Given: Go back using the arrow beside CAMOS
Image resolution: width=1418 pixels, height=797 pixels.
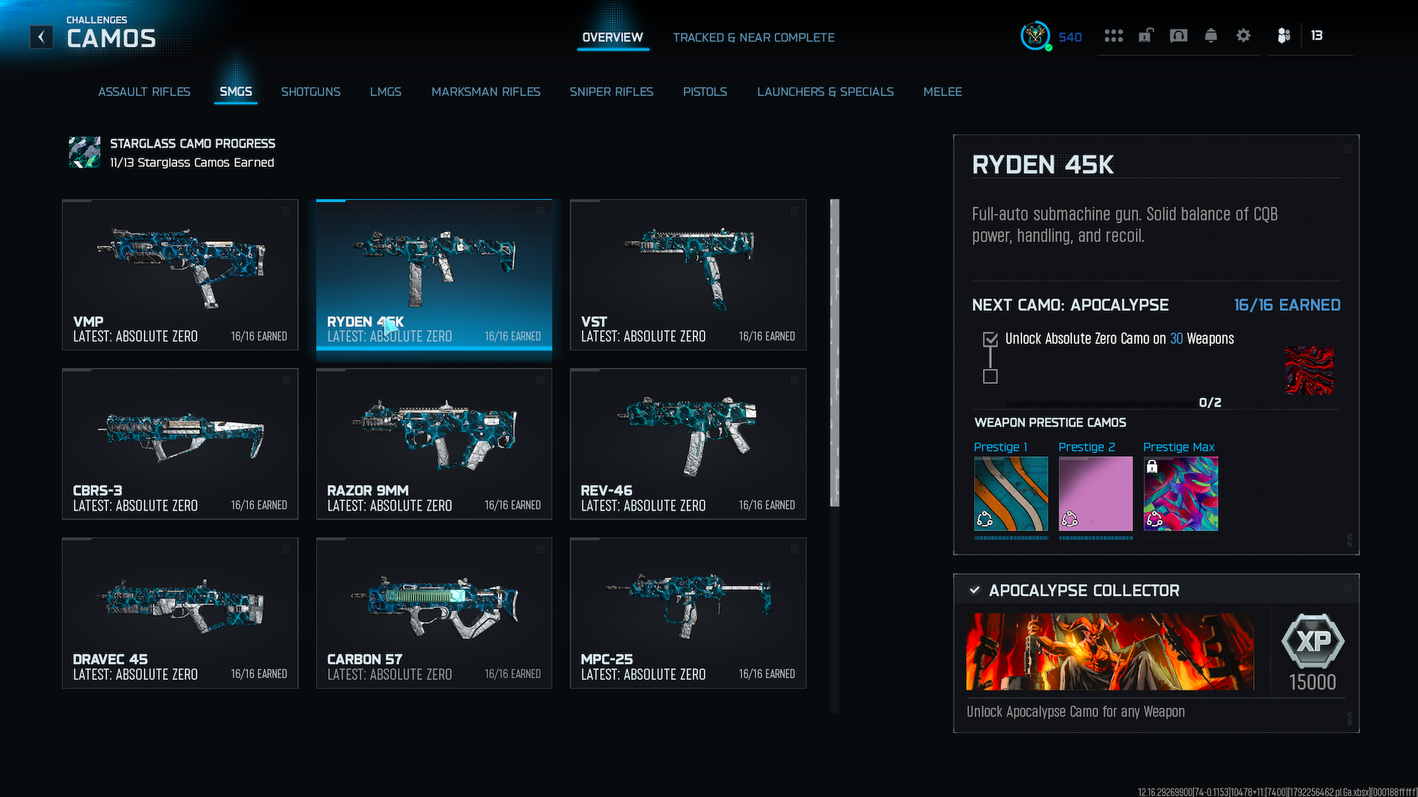Looking at the screenshot, I should tap(41, 37).
